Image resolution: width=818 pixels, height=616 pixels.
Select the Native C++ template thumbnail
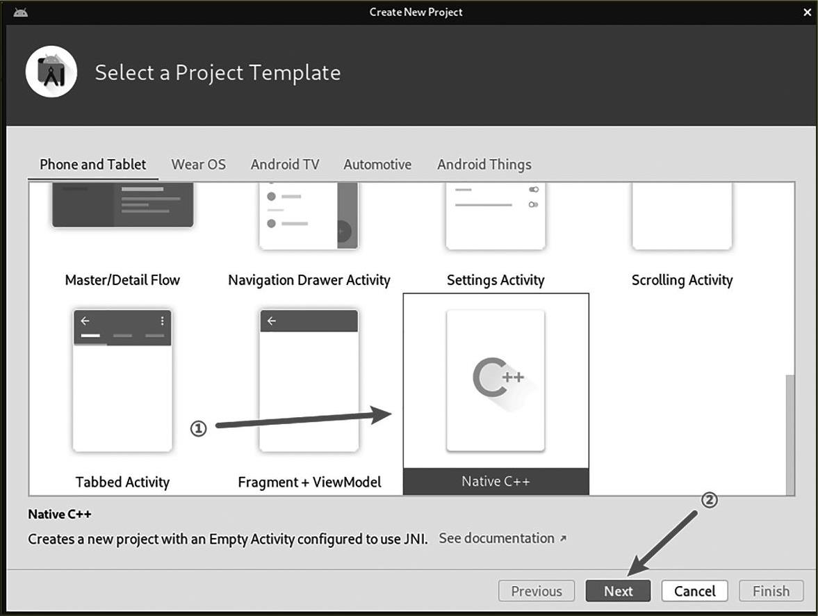496,381
